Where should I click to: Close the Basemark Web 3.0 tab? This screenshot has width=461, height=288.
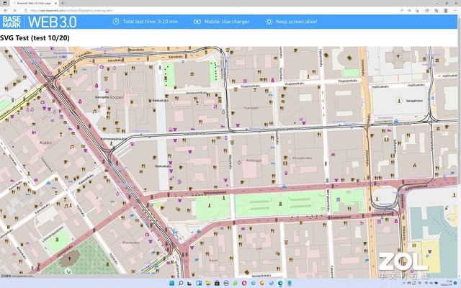pyautogui.click(x=55, y=3)
